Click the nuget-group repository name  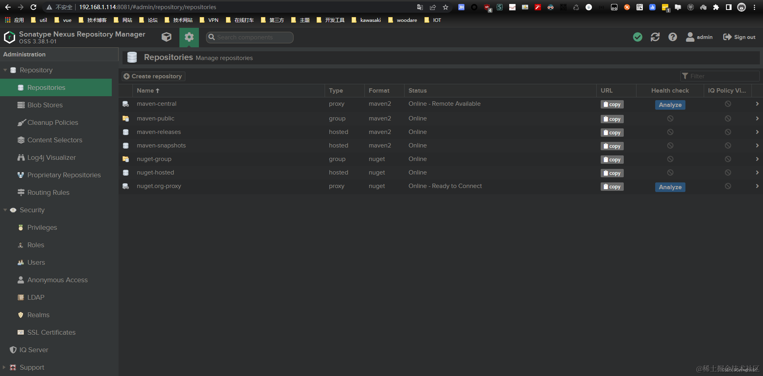154,159
